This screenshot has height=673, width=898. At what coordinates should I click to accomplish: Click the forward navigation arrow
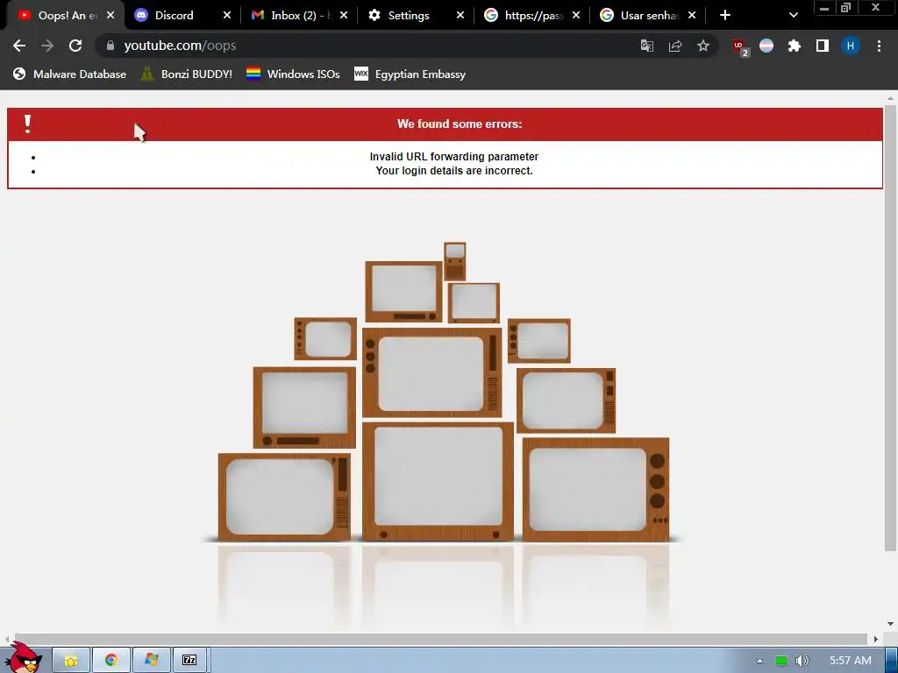coord(47,46)
